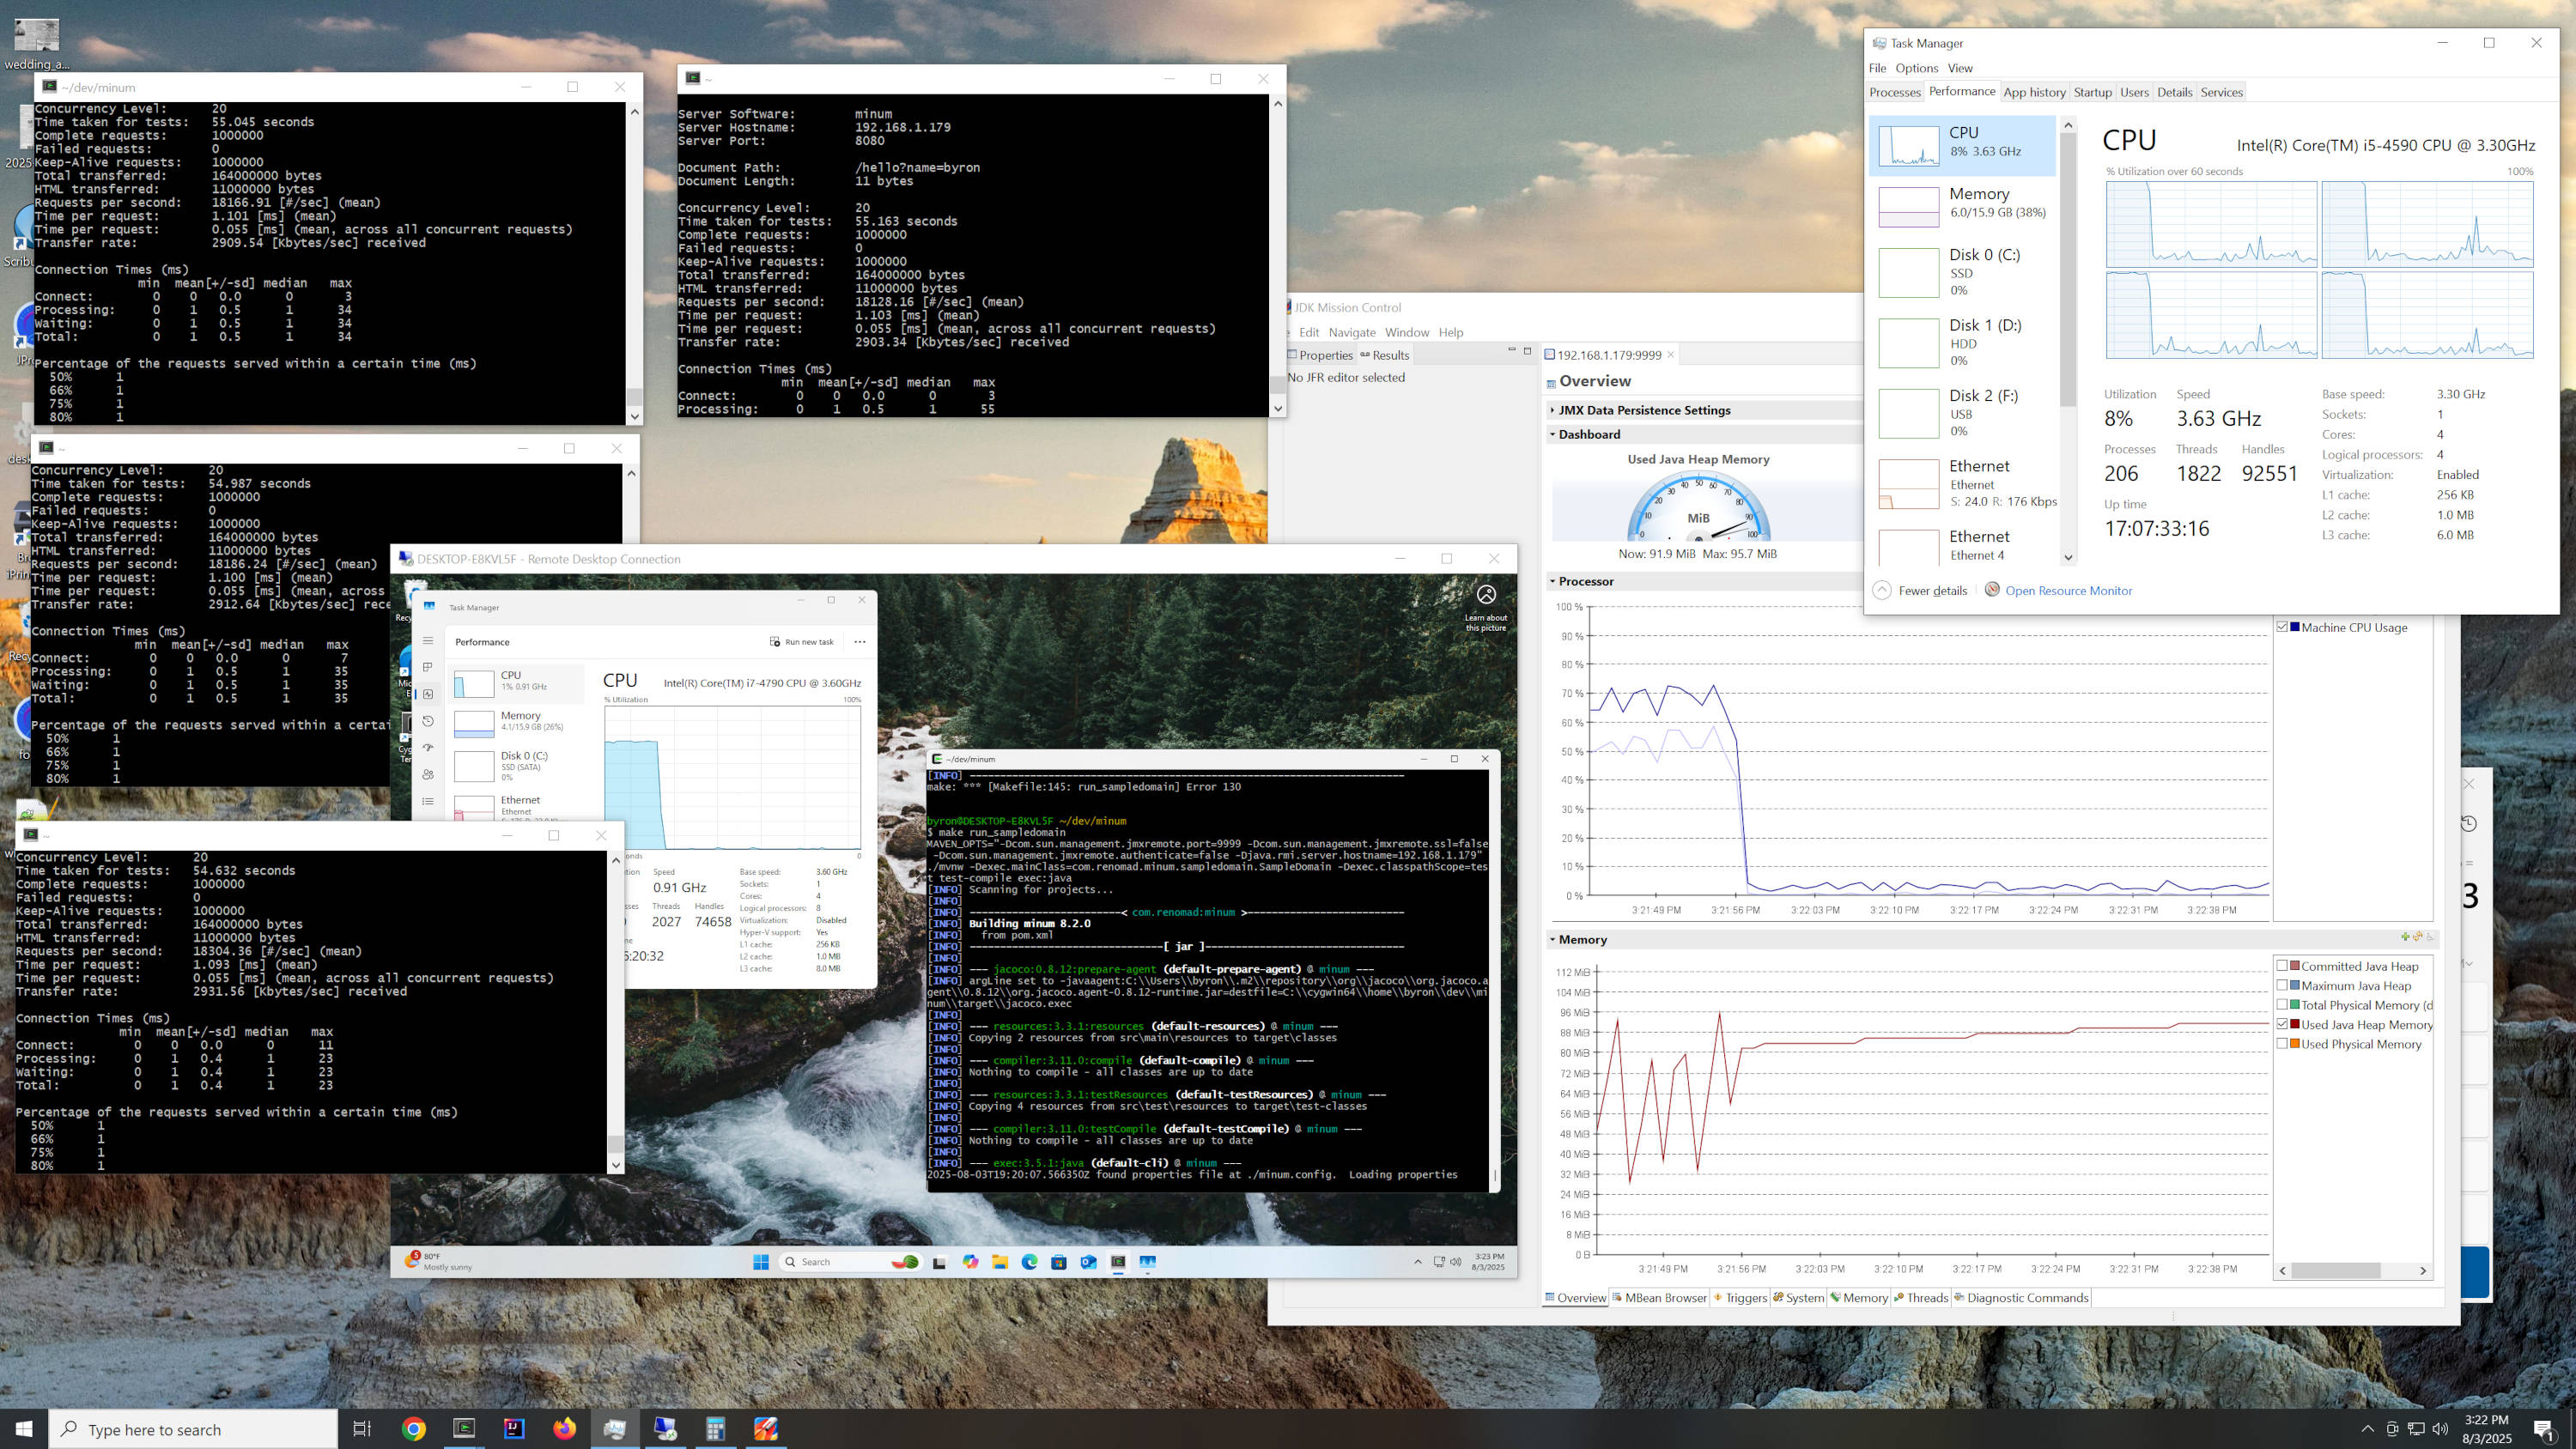
Task: Open App history clock icon in remote Task Manager
Action: tap(428, 721)
